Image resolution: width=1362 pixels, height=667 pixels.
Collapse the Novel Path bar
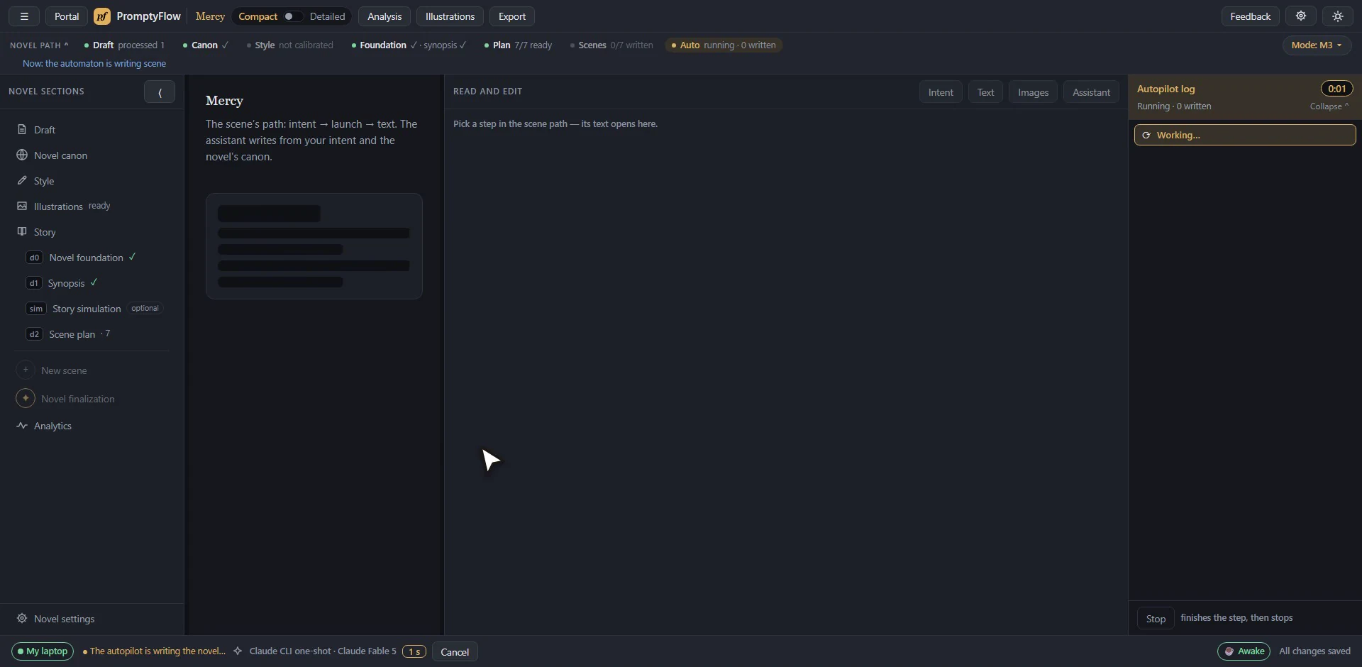coord(39,45)
